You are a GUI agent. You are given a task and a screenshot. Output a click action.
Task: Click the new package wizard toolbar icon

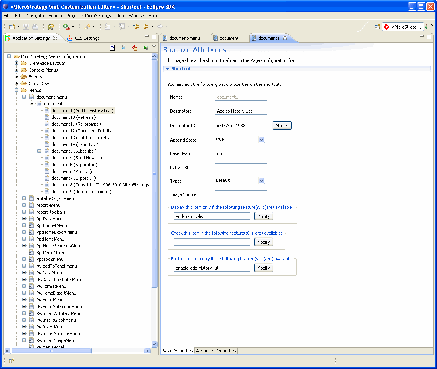click(x=51, y=27)
